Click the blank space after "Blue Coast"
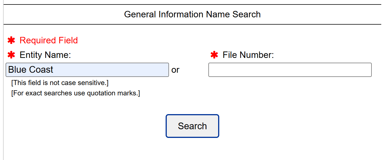The height and width of the screenshot is (160, 386). [x=112, y=70]
